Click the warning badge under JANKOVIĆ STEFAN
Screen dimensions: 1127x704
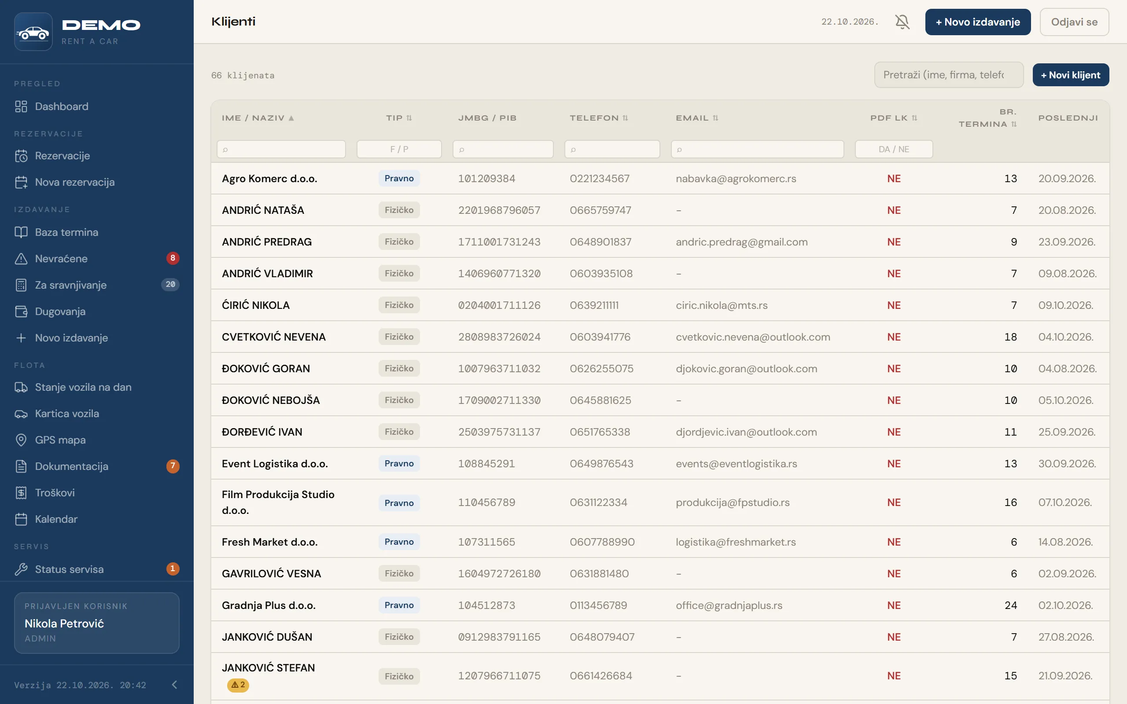238,685
